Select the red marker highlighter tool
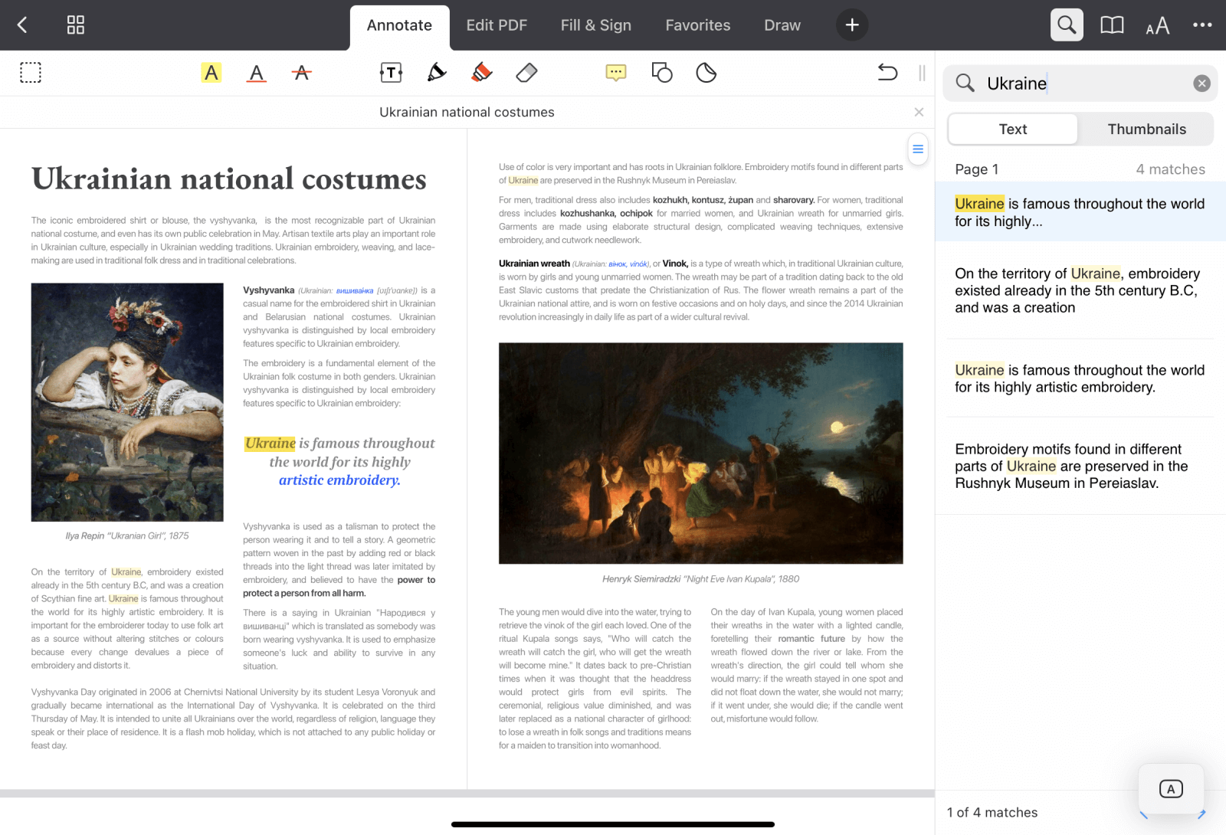1226x835 pixels. (482, 73)
